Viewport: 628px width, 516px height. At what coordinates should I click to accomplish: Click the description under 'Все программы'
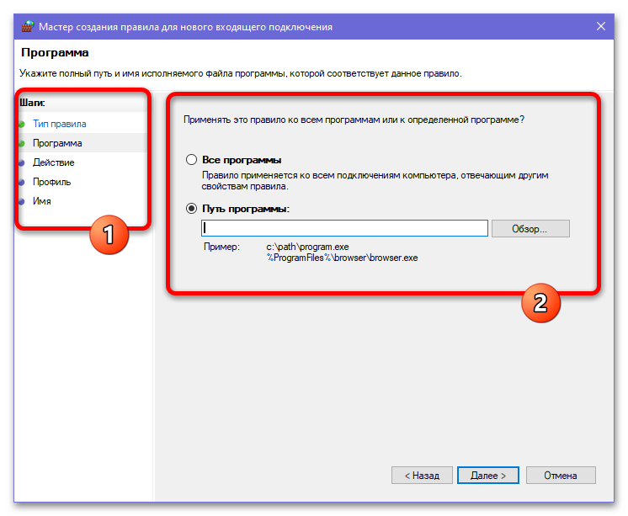(375, 181)
